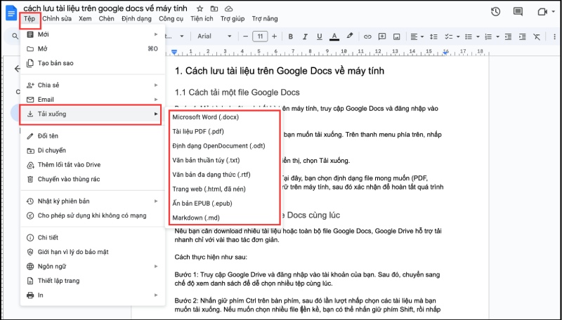Star the document title

(x=200, y=8)
